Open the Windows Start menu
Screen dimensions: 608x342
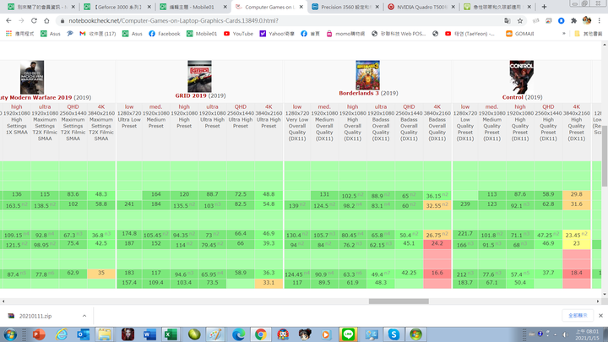coord(9,334)
